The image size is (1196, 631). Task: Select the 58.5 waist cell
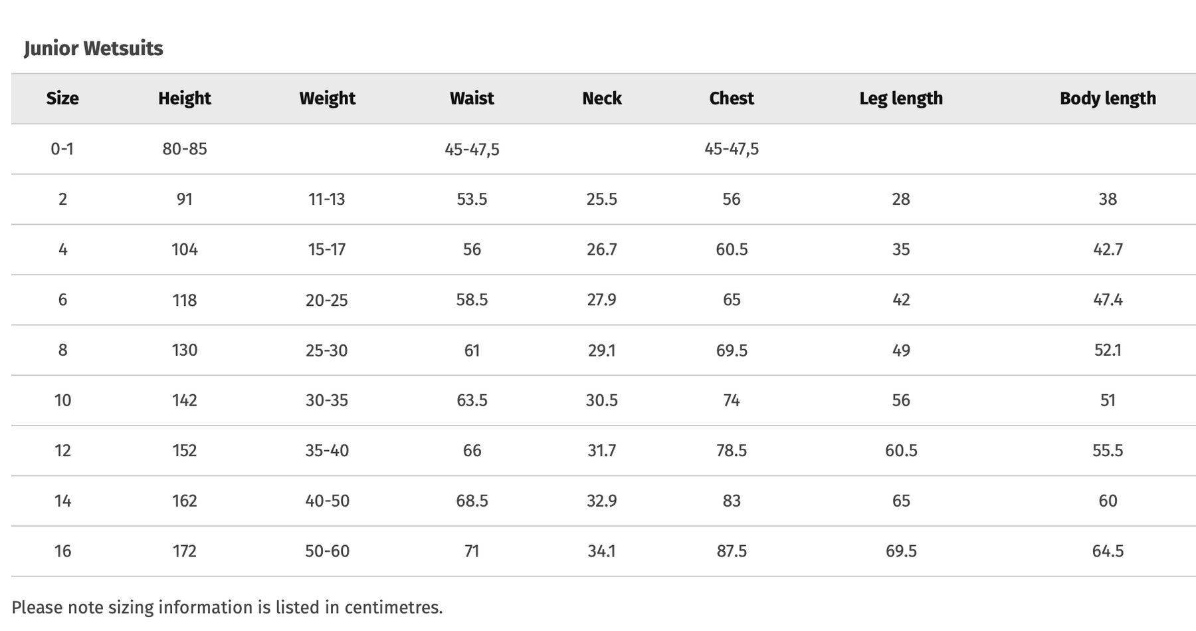pos(472,300)
